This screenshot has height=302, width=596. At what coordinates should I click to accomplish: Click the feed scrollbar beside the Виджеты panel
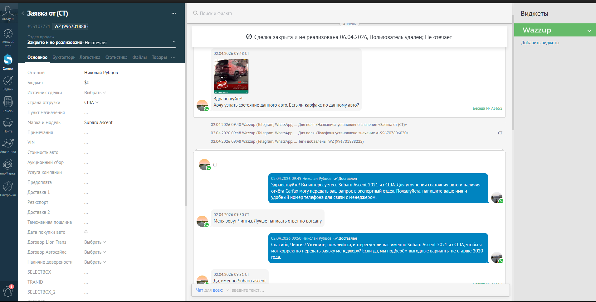pos(513,72)
